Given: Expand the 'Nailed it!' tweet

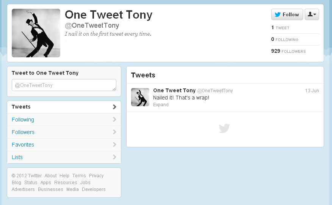Looking at the screenshot, I should [x=161, y=105].
